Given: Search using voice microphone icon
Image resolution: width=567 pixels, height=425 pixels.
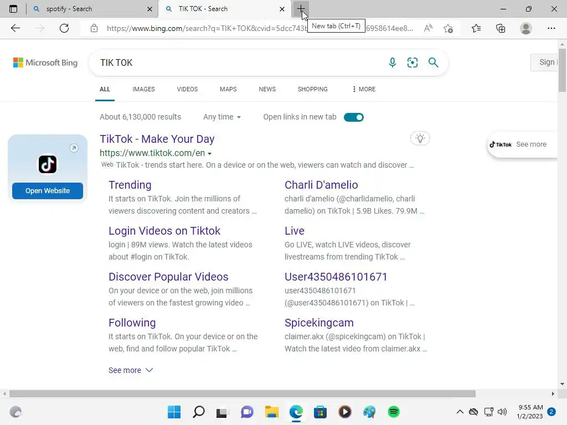Looking at the screenshot, I should (393, 63).
